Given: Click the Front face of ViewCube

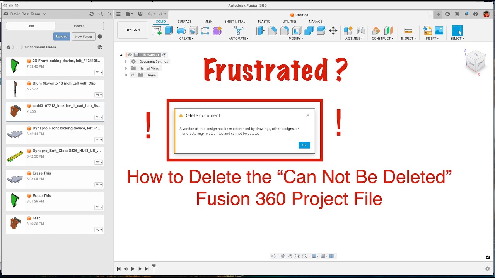Looking at the screenshot, I should click(x=471, y=63).
